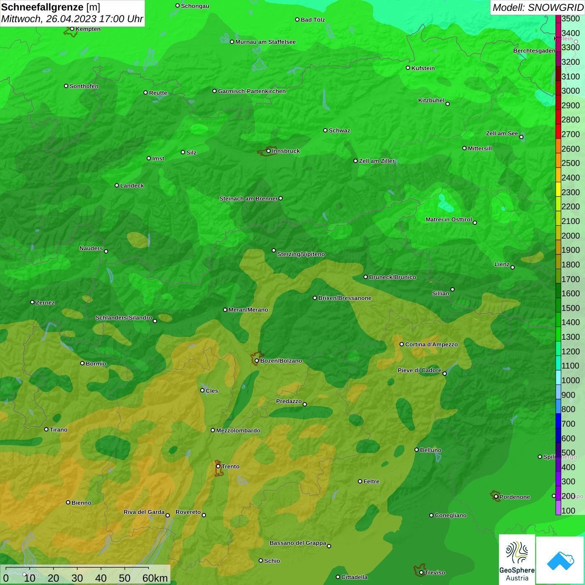Click the Schwaz city marker dot
Screen dimensions: 585x585
pyautogui.click(x=325, y=130)
